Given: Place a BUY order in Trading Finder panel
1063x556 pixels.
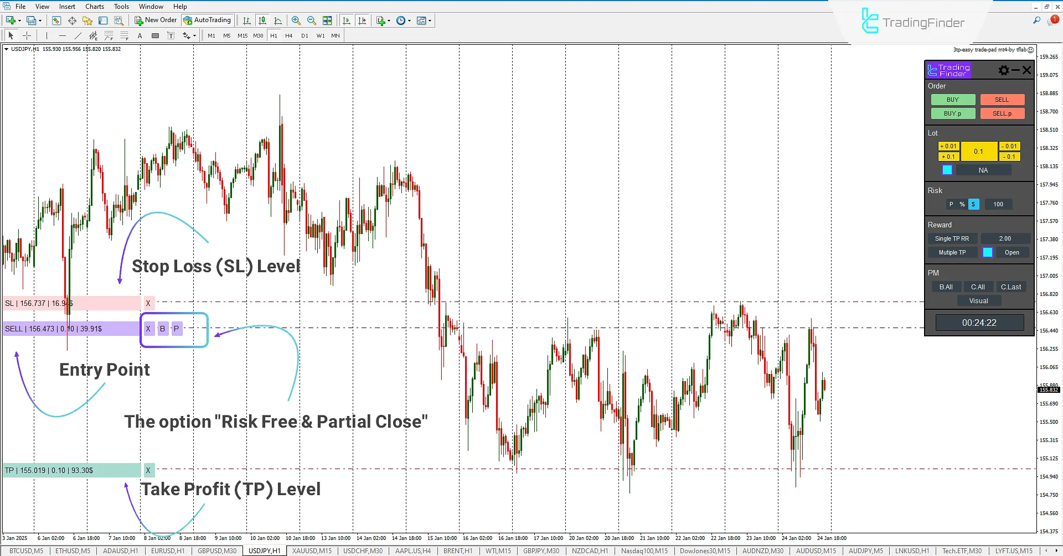Looking at the screenshot, I should 953,100.
